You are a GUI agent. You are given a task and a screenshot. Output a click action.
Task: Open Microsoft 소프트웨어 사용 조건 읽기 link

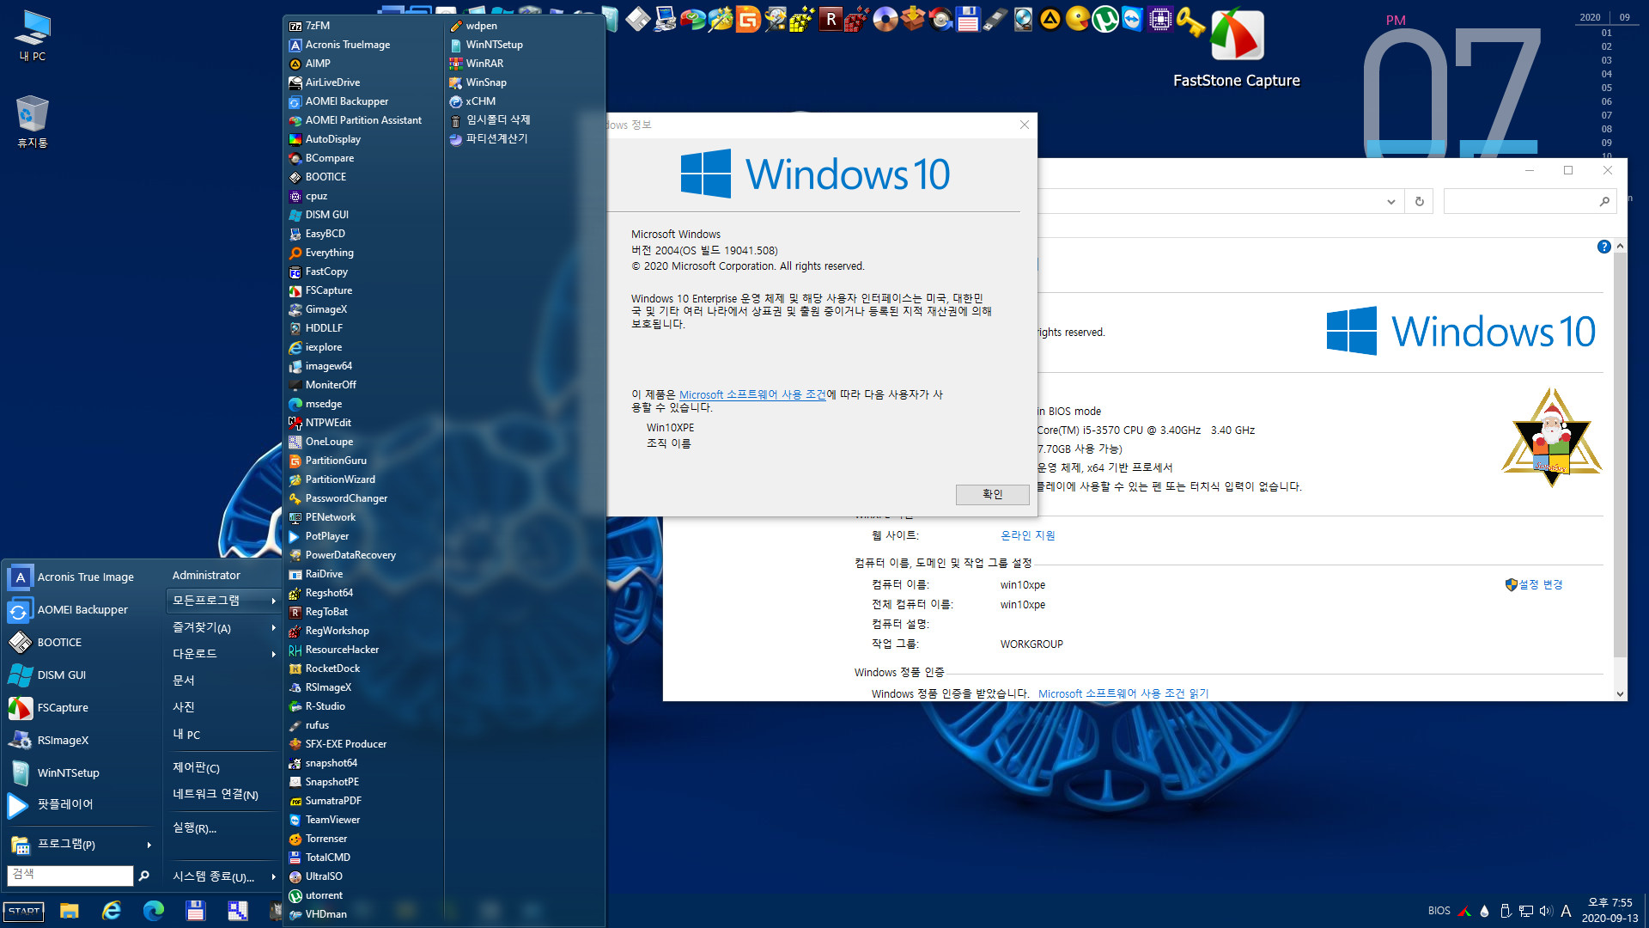(x=1123, y=693)
